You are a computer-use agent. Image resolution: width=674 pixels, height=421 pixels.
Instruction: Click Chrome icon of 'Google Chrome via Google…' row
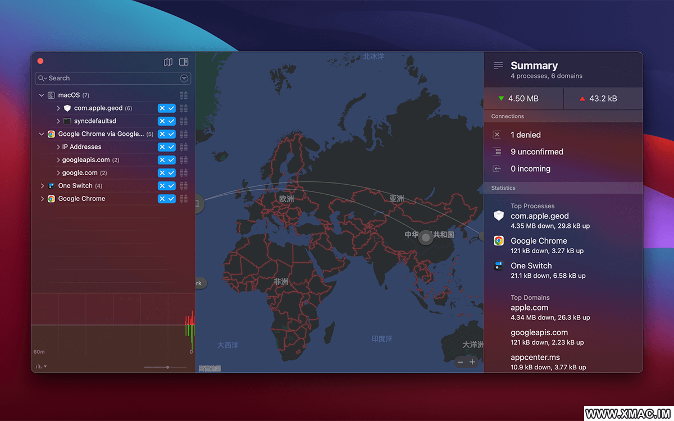click(51, 134)
